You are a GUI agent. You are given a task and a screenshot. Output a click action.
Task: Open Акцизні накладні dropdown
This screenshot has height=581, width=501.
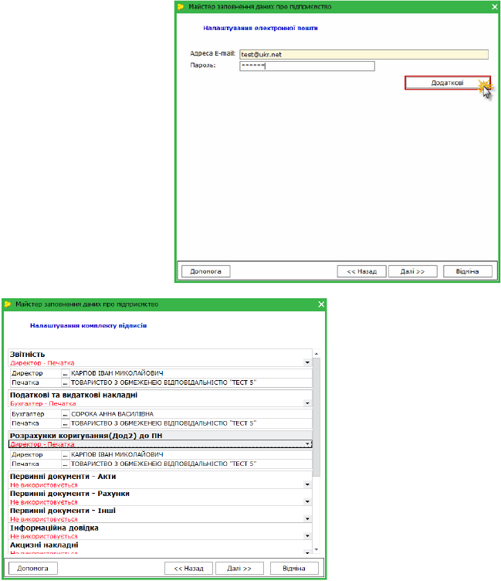[x=307, y=552]
